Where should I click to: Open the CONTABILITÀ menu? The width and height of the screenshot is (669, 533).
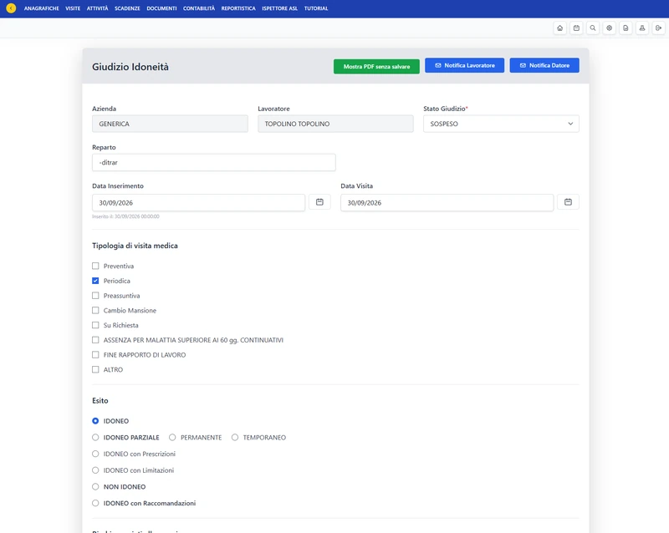199,8
